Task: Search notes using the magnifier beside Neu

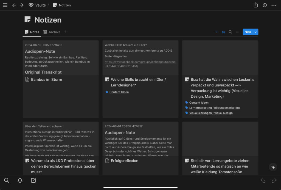Action: click(x=231, y=32)
